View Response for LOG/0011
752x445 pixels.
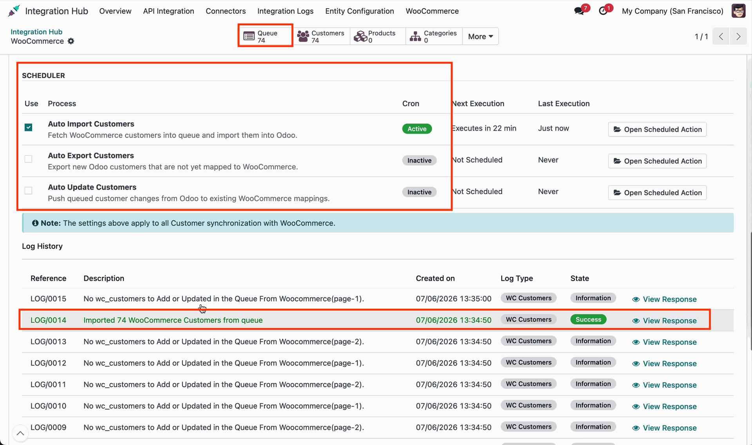(664, 385)
